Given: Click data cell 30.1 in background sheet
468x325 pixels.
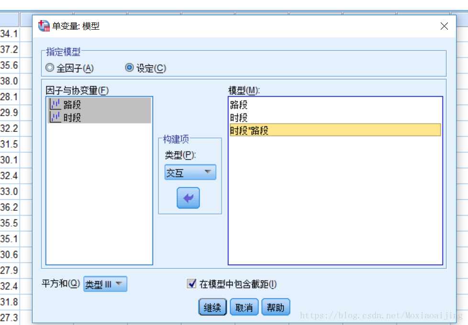Looking at the screenshot, I should (x=9, y=160).
